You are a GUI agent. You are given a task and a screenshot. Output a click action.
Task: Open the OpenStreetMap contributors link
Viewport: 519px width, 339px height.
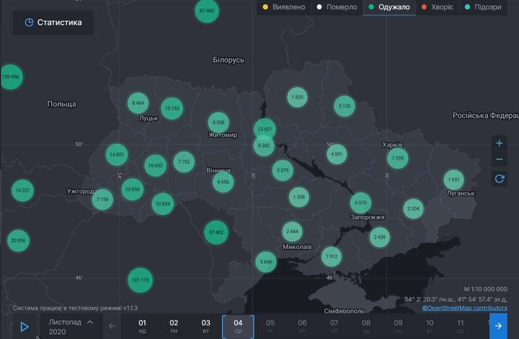tap(465, 308)
